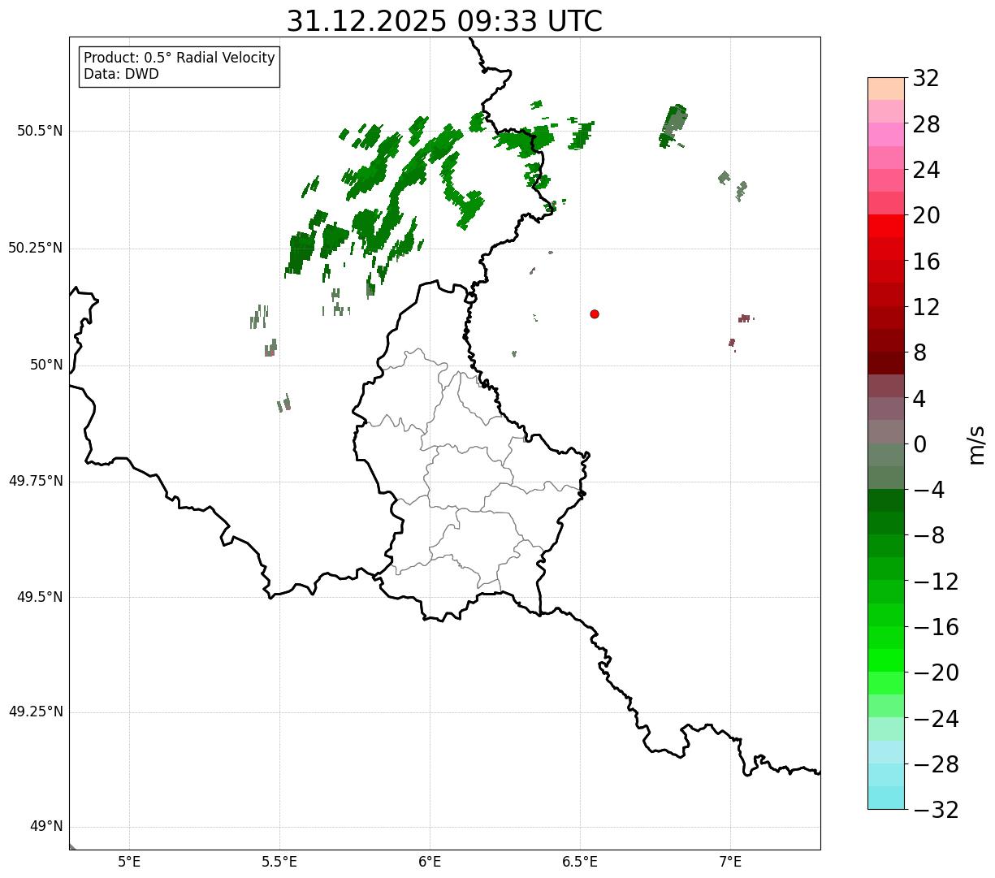Click the colorbar tick label 12
This screenshot has width=995, height=878.
(x=926, y=307)
